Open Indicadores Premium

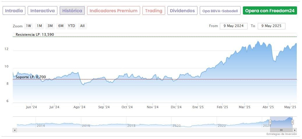pyautogui.click(x=113, y=11)
